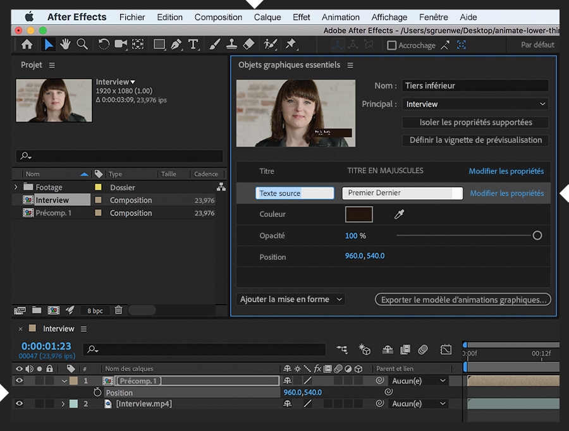Click the color eyedropper next to Couleur
Viewport: 569px width, 431px height.
point(399,215)
